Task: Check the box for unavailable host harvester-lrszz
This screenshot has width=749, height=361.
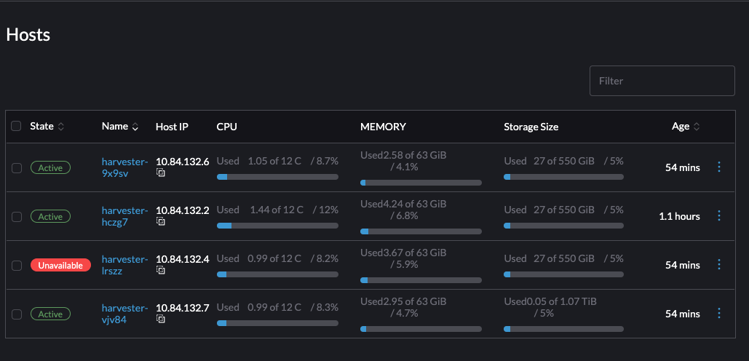Action: pos(16,266)
